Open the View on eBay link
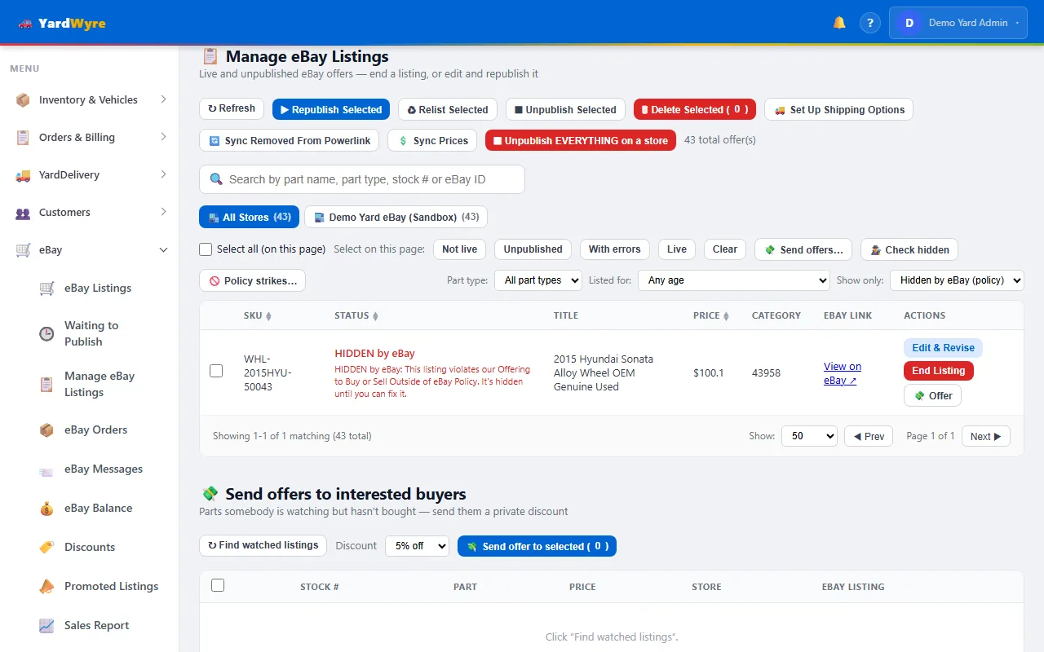Viewport: 1044px width, 652px height. coord(843,373)
